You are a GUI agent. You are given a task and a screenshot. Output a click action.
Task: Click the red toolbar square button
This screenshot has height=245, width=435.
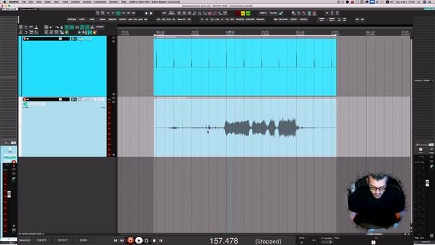point(238,13)
